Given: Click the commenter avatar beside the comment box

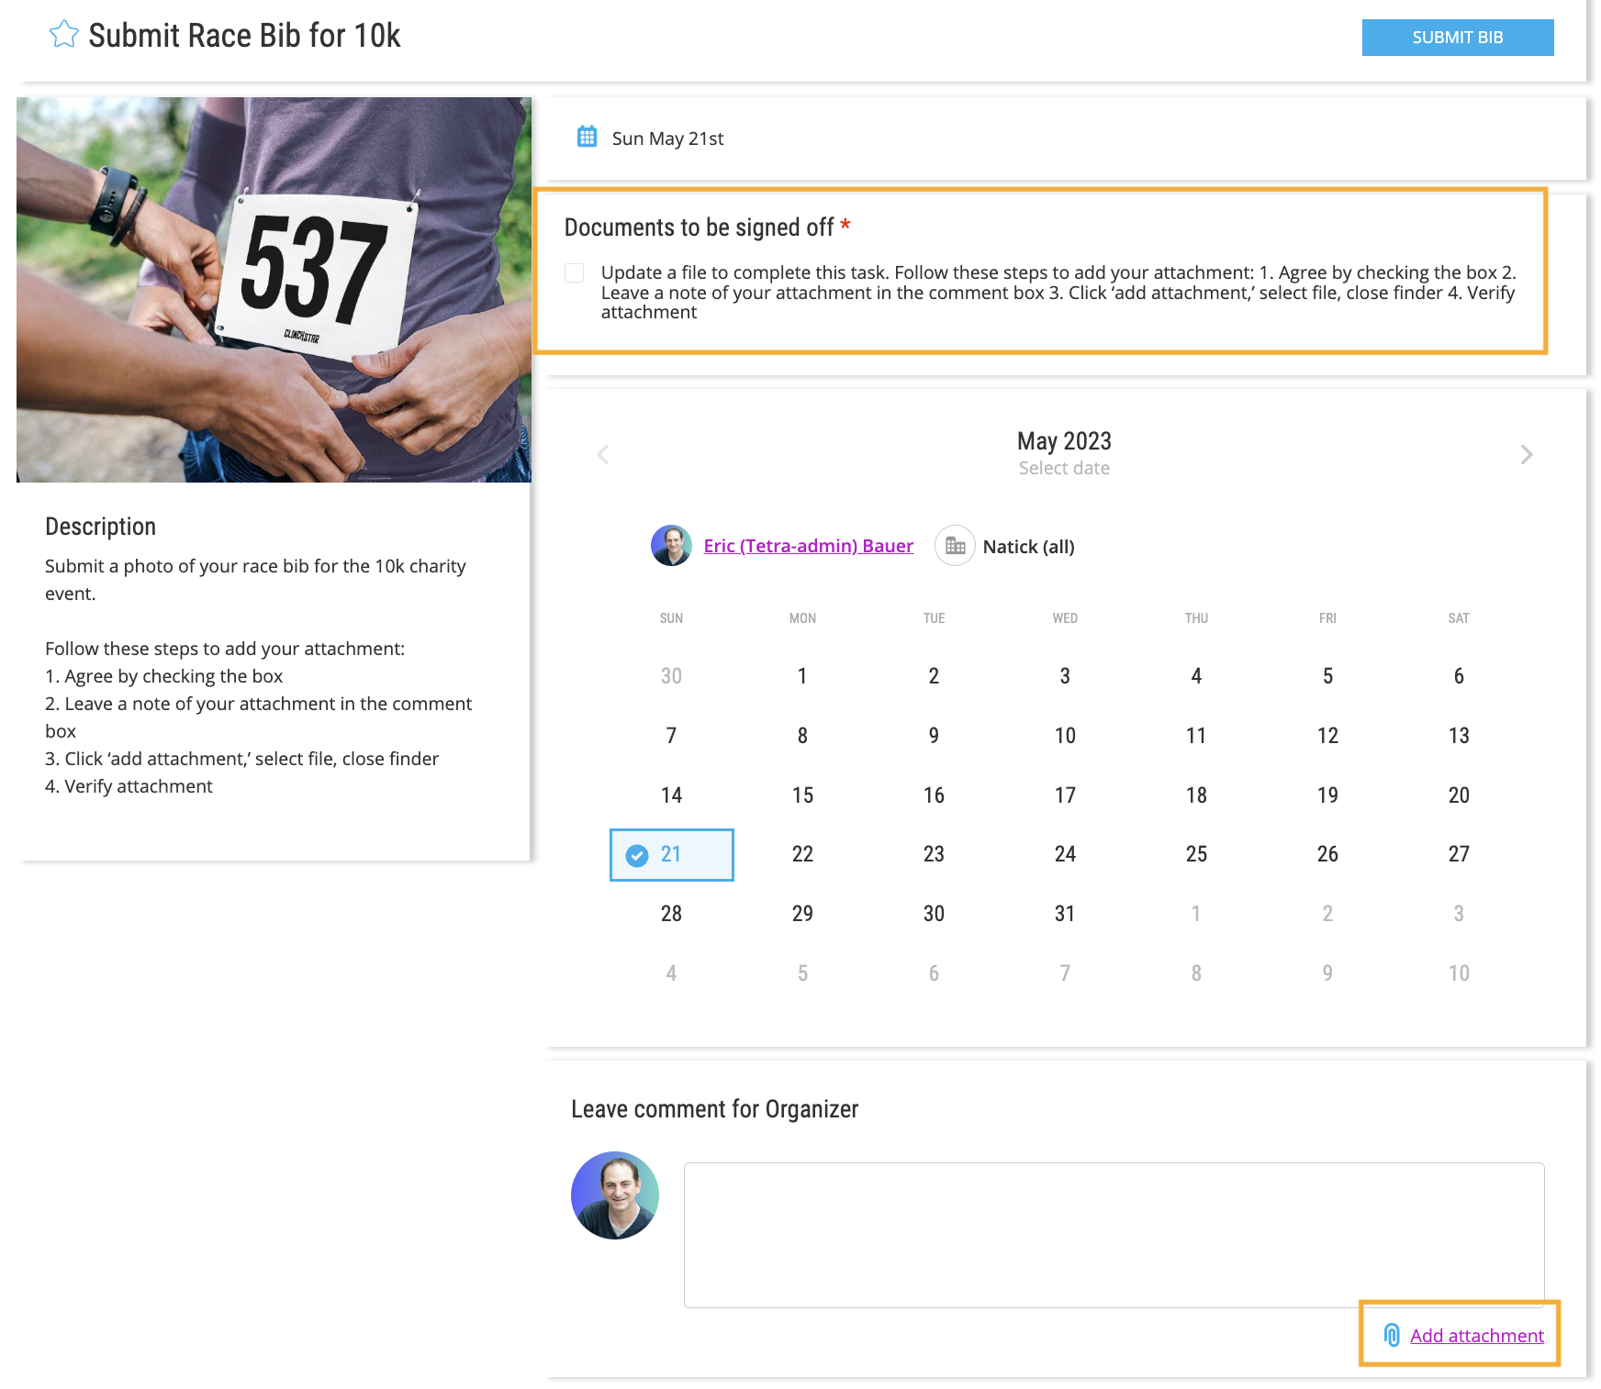Looking at the screenshot, I should click(615, 1195).
